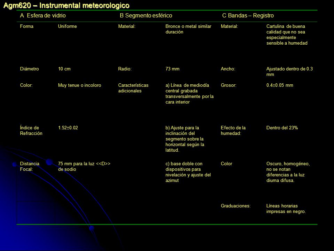
Task: Select the value '10 cm'
Action: (x=64, y=69)
